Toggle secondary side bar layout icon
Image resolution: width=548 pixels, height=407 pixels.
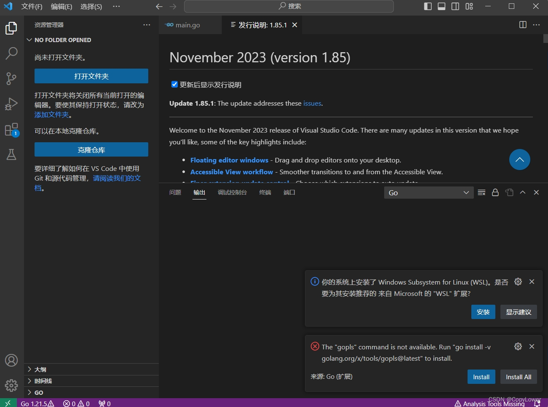click(455, 6)
